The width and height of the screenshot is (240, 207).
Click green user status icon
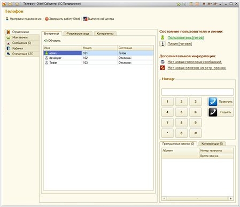point(162,37)
